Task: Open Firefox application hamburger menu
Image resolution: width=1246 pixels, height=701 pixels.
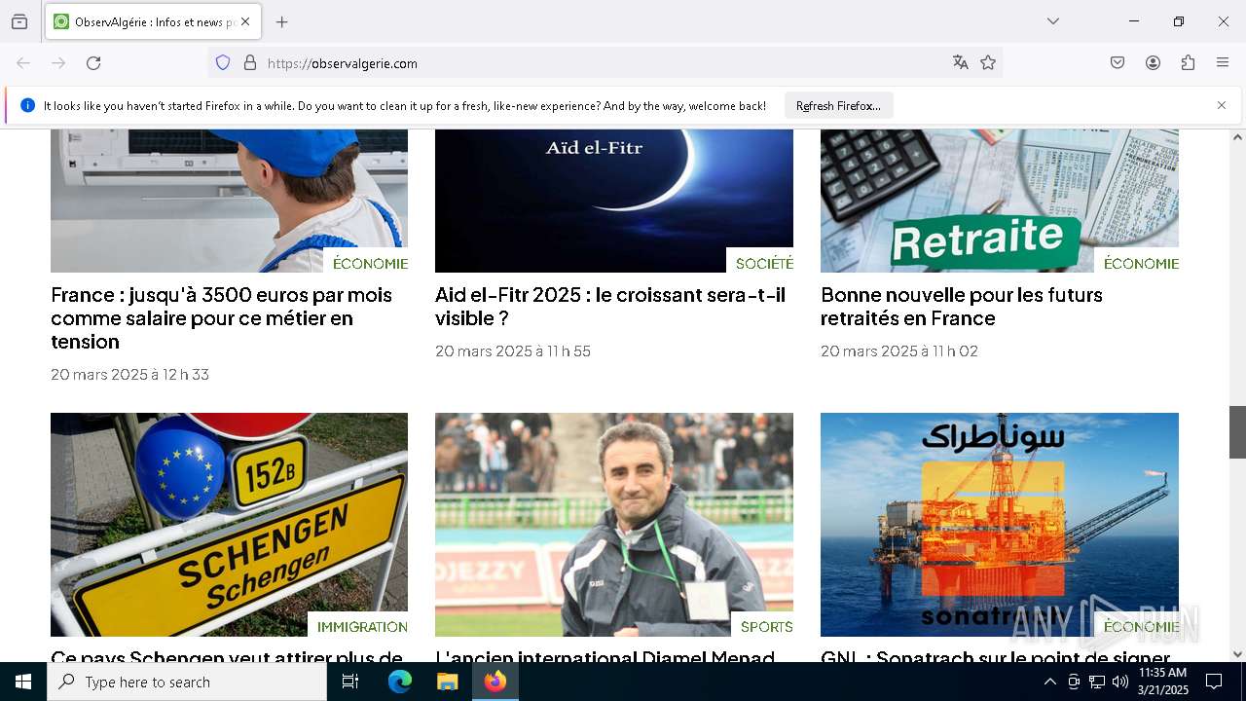Action: click(1223, 63)
